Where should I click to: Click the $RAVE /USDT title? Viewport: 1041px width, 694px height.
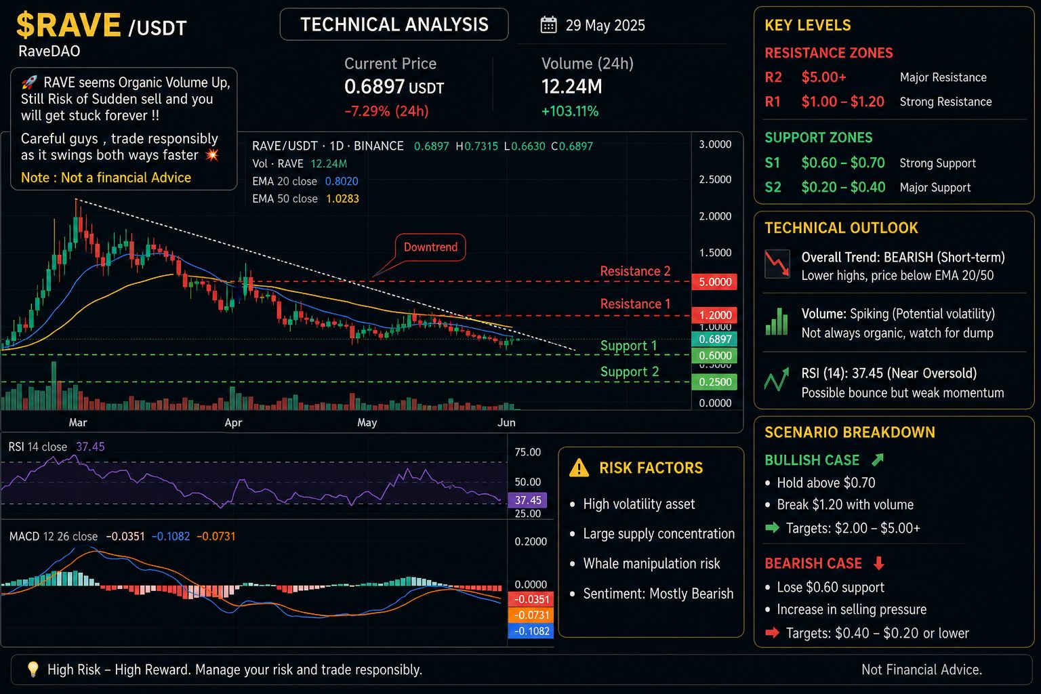[x=101, y=26]
